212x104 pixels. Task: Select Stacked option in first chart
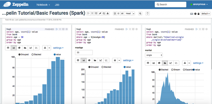tap(36, 54)
